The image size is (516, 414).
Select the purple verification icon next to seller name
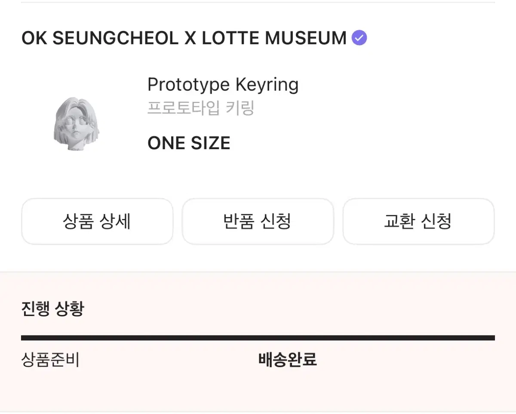coord(359,37)
